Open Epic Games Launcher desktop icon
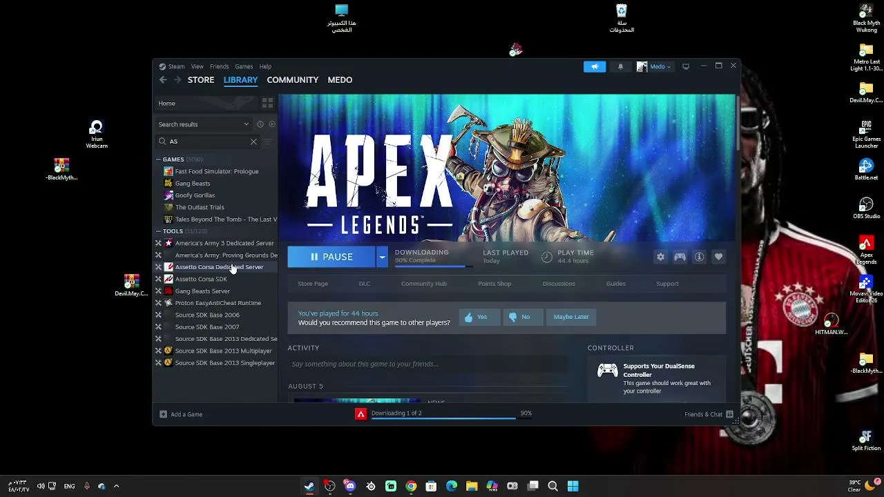This screenshot has width=884, height=497. click(x=866, y=135)
